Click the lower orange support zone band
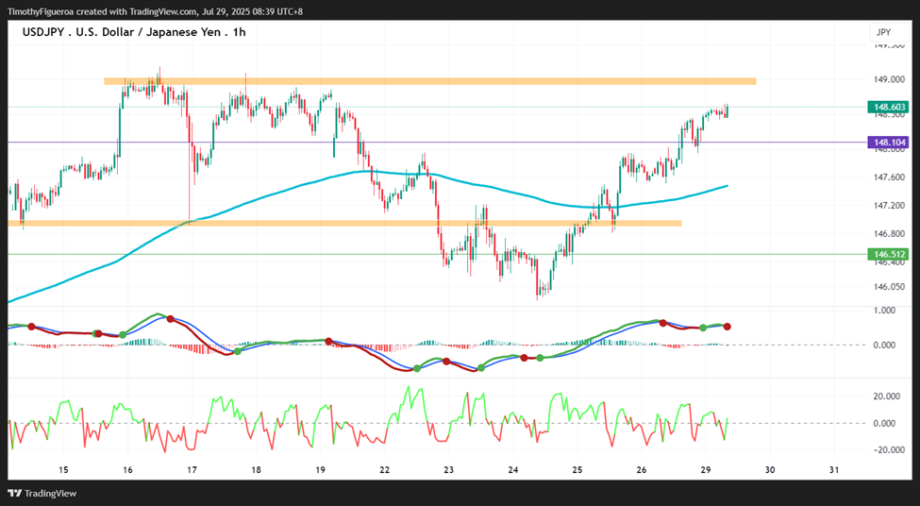Screen dimensions: 920x506 coord(344,223)
